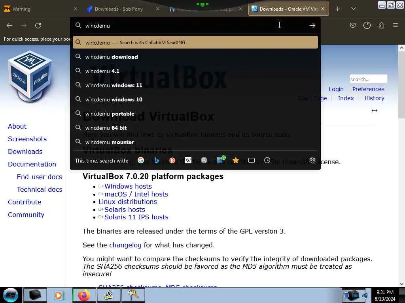
Task: Open the Screenshots sidebar link
Action: pos(27,139)
